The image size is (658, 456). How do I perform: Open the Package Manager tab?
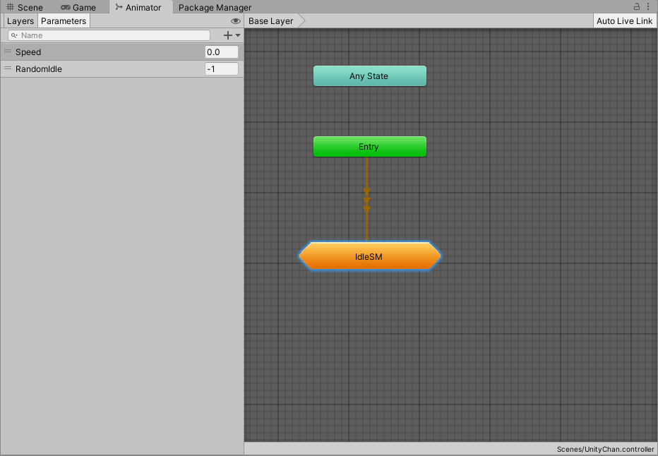pyautogui.click(x=215, y=7)
